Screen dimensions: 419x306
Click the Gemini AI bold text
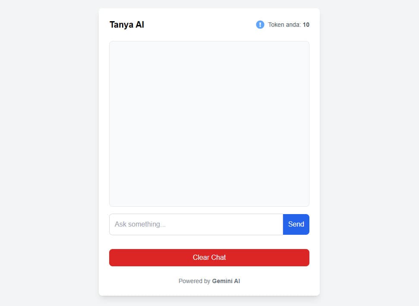(226, 281)
